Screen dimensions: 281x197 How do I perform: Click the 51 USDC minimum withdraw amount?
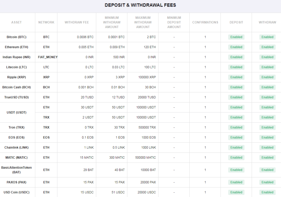(118, 192)
